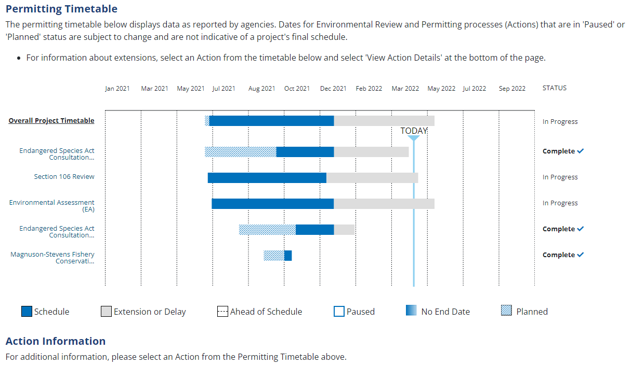Click the TODAY marker triangle
The image size is (631, 365).
click(x=414, y=138)
